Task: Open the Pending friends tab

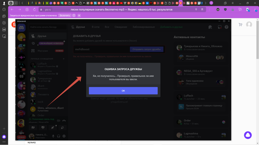Action: (x=121, y=27)
